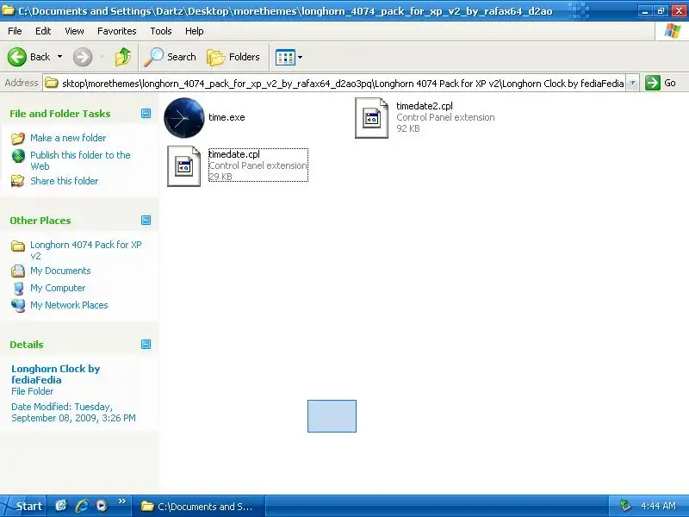
Task: Select the timedate.cpl file icon
Action: [x=184, y=166]
